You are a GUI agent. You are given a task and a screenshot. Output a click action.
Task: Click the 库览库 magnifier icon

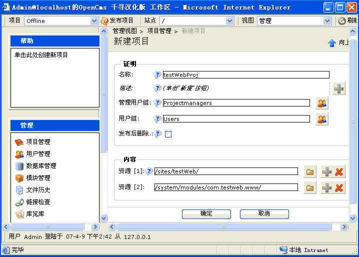pos(19,214)
